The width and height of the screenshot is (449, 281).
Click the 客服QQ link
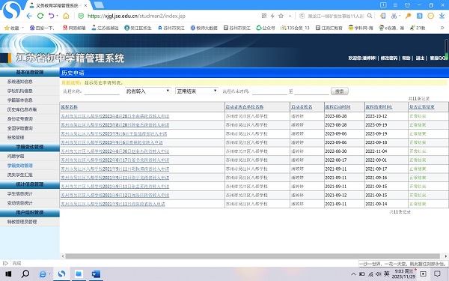tap(438, 58)
